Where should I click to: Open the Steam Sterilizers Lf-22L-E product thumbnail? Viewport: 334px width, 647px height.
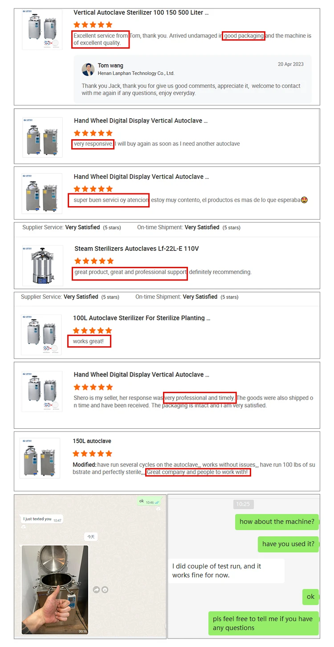(42, 266)
